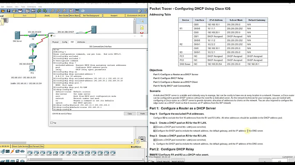Open custom devices dialog toolbar icon
Screen dimensions: 295x165
pos(77,11)
